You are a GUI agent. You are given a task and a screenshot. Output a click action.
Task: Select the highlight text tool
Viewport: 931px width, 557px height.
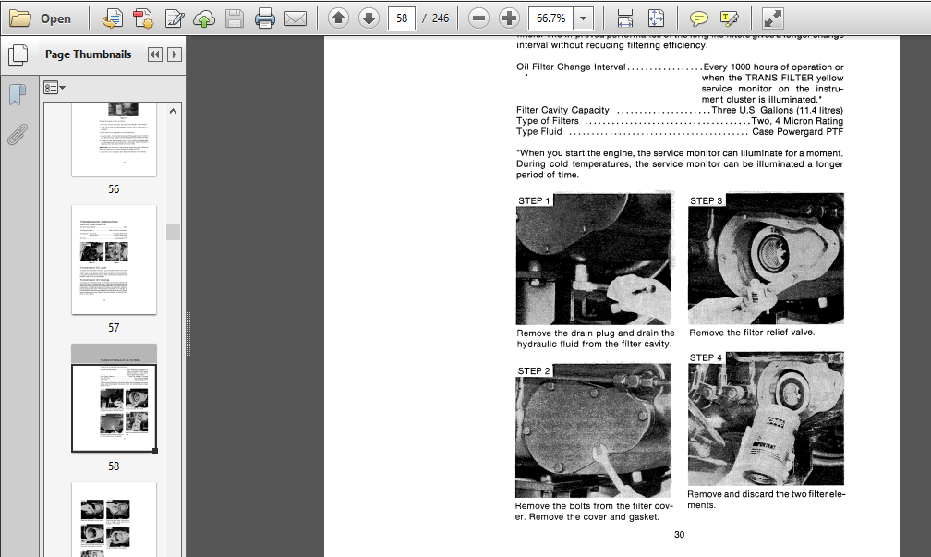point(729,19)
